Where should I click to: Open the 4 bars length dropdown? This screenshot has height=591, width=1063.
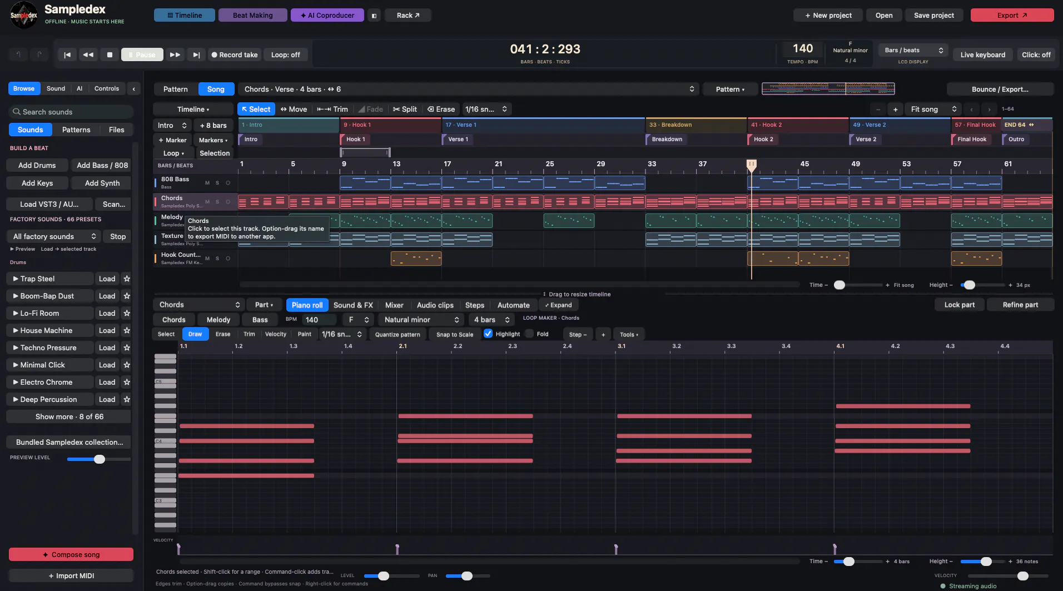tap(491, 320)
